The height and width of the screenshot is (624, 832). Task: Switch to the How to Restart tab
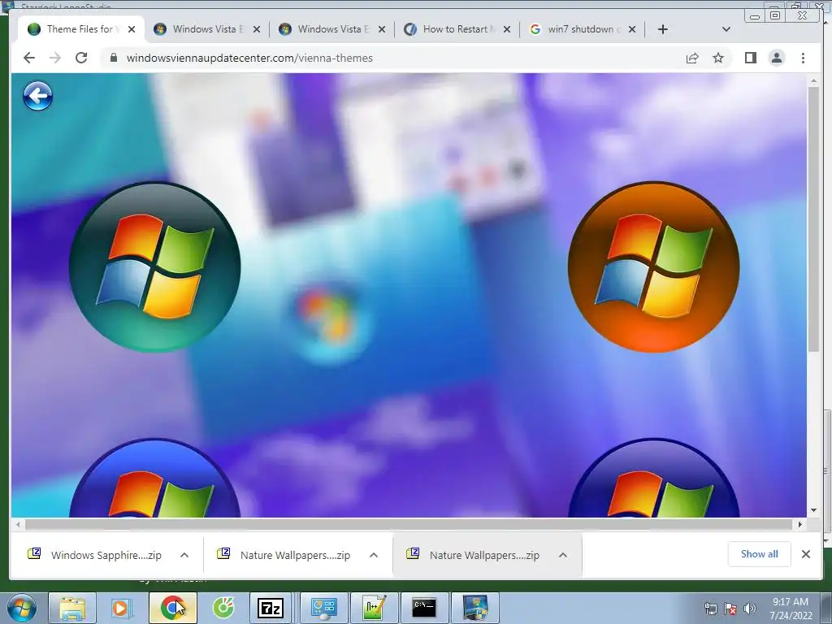coord(457,29)
